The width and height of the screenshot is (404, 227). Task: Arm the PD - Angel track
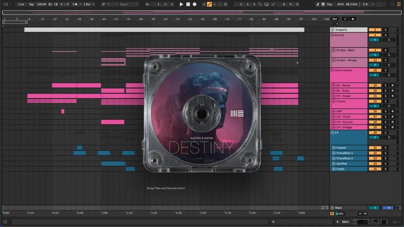pos(392,96)
